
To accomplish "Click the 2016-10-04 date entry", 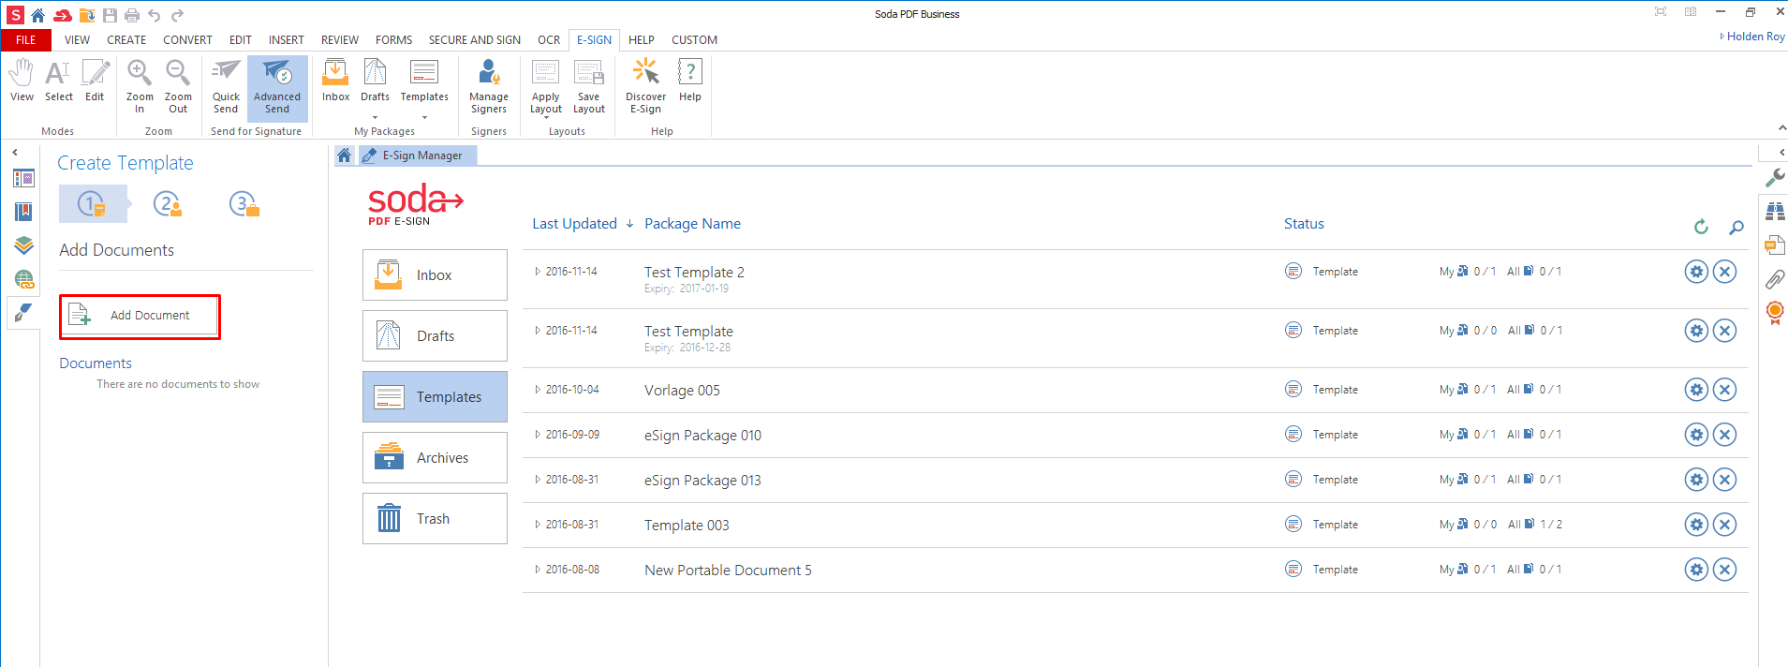I will [x=572, y=390].
